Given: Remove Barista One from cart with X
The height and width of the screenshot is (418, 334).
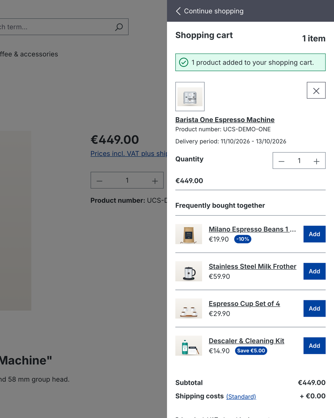Looking at the screenshot, I should click(x=316, y=90).
